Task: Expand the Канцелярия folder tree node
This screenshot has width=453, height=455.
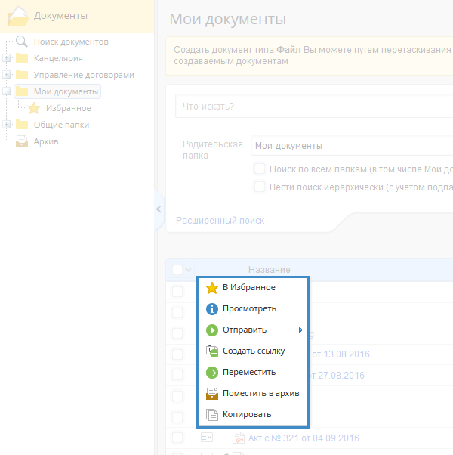Action: pos(7,58)
